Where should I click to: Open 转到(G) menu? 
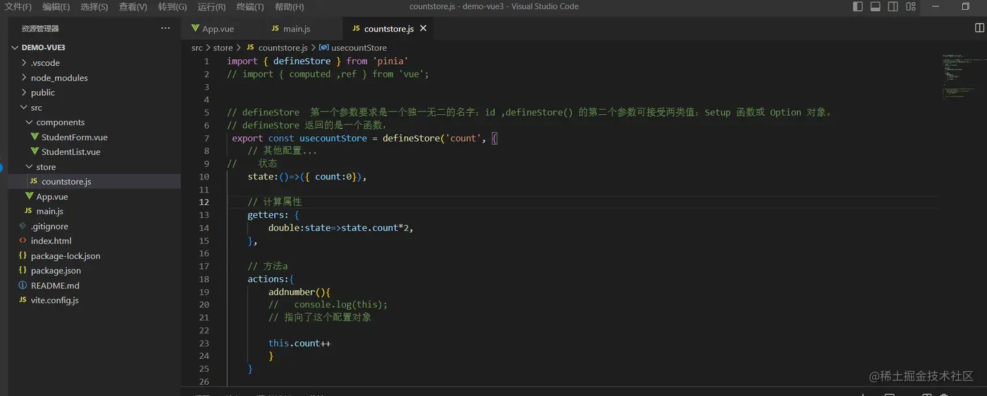click(x=172, y=7)
